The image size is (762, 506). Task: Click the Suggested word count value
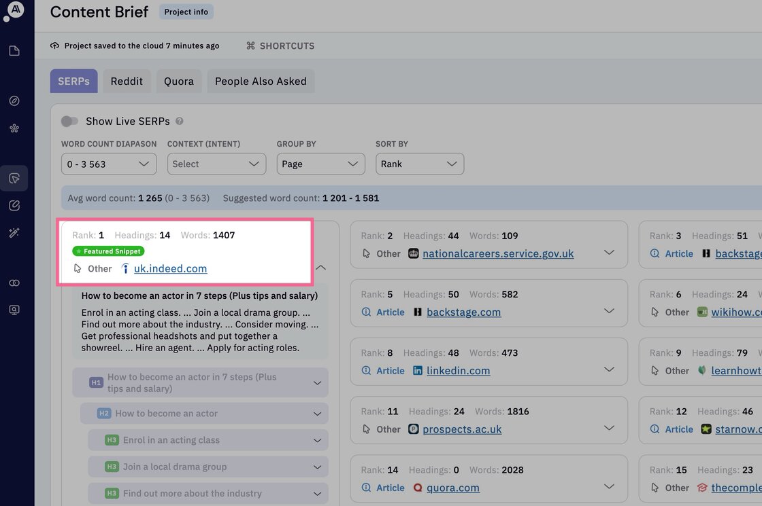click(350, 198)
